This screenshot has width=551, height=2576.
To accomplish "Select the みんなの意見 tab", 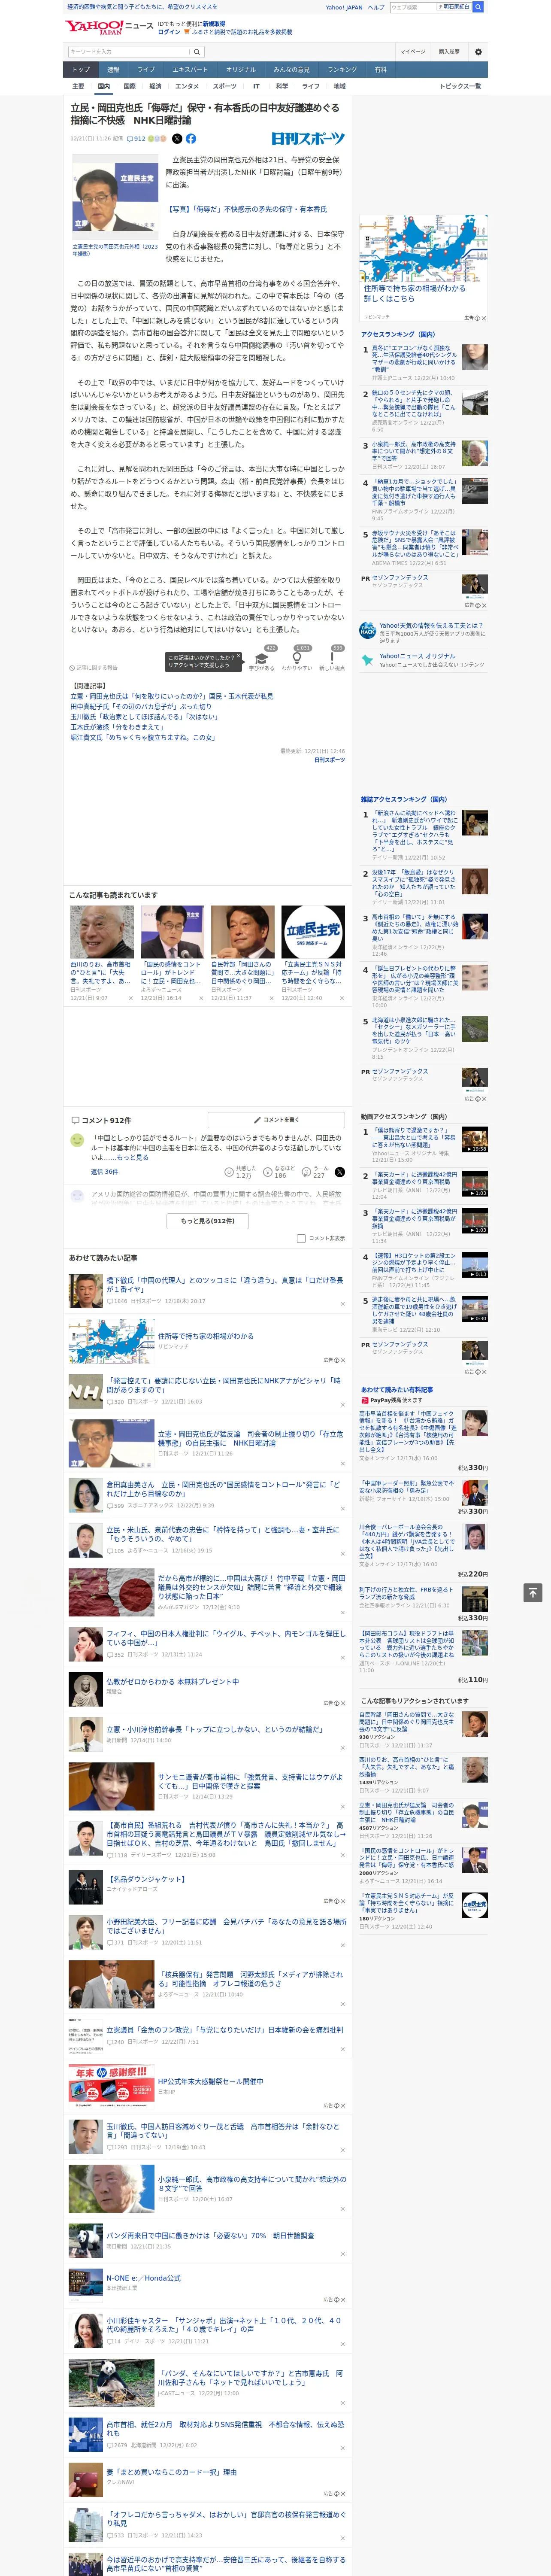I will tap(292, 70).
